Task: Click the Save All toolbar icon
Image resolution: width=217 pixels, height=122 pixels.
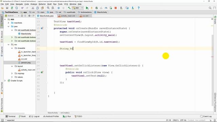Action: 7,8
